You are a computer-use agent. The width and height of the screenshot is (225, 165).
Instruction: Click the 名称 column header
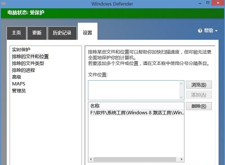95,106
